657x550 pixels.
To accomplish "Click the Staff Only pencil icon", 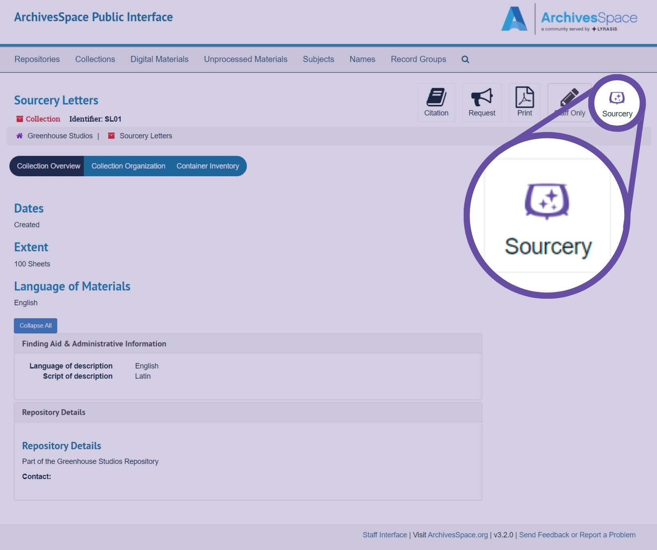I will click(x=569, y=97).
